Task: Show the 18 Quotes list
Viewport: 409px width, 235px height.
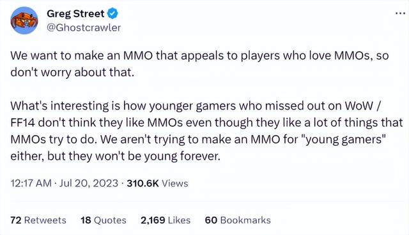Action: [x=104, y=220]
